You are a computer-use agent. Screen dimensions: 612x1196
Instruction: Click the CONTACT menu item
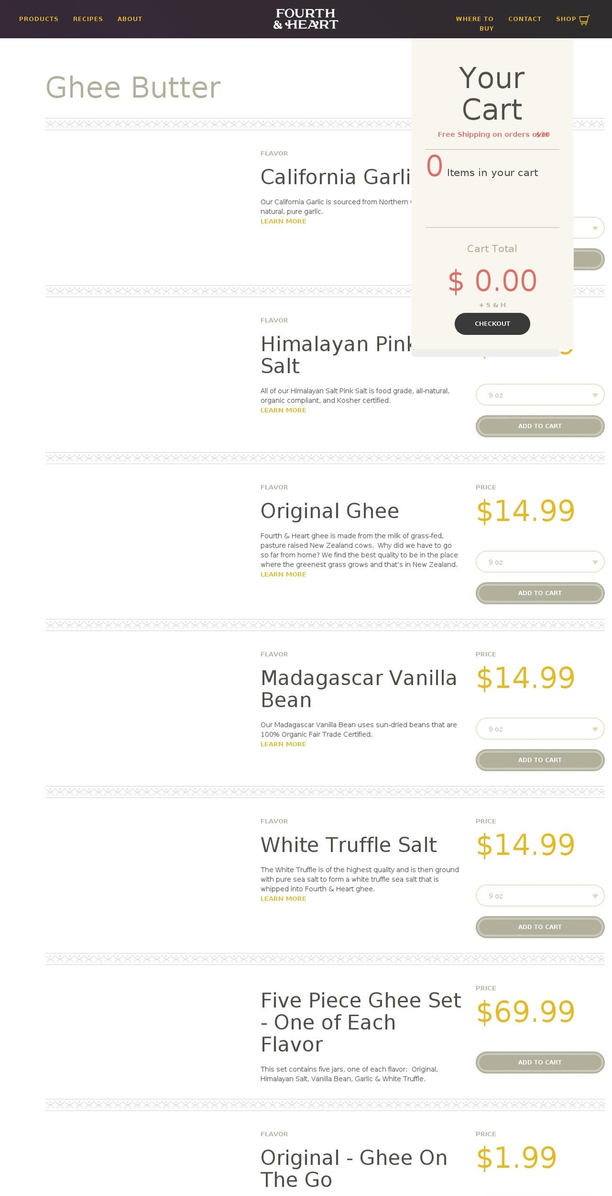click(x=525, y=19)
